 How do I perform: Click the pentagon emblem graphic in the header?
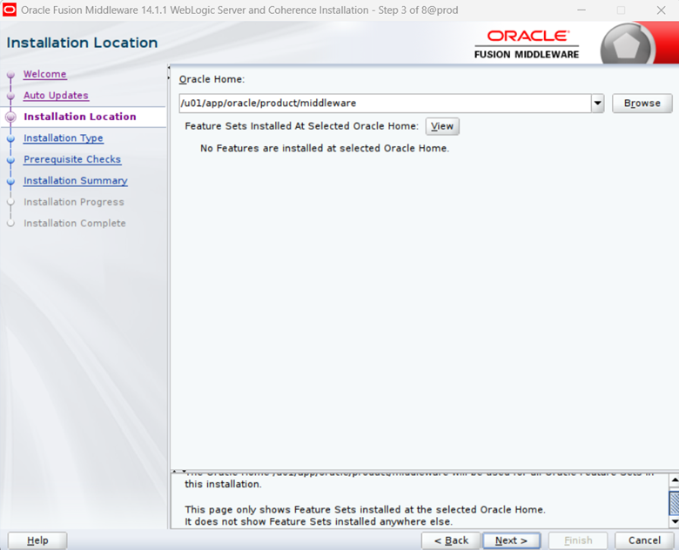point(626,45)
